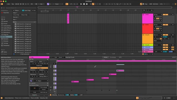Screen dimensions: 177x100
Task: Toggle Key Map Mode switch
Action: pos(146,4)
